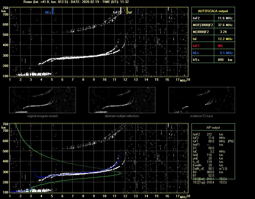Image resolution: width=255 pixels, height=199 pixels.
Task: Click the blue ftEs marker atop the ionogram
Action: [x=53, y=11]
